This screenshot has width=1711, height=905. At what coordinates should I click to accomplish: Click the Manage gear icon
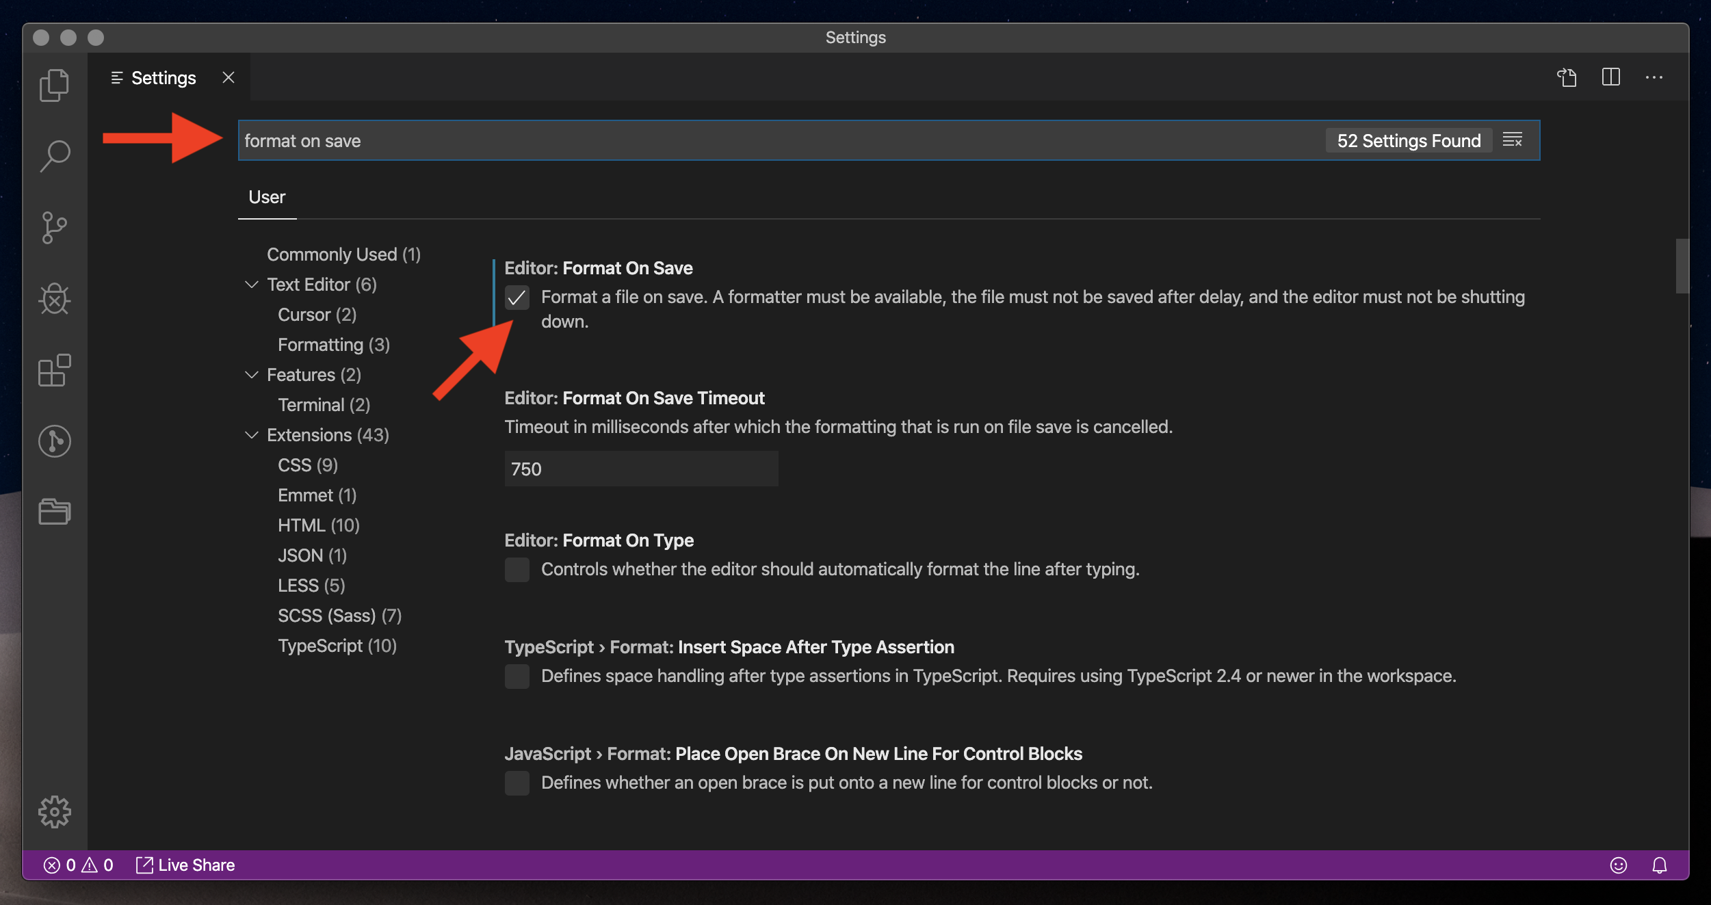(54, 812)
